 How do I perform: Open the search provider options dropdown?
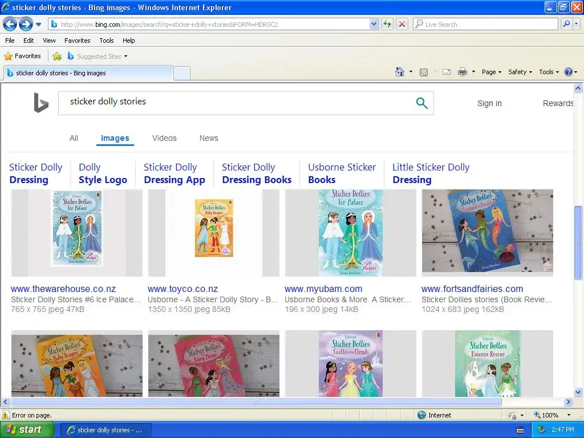576,25
